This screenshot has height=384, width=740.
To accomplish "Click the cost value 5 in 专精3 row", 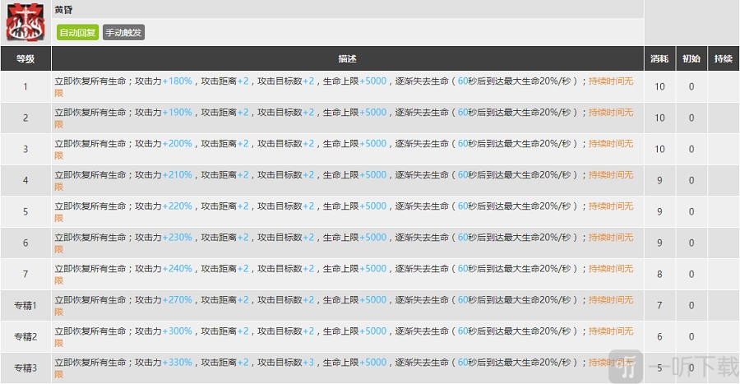I will 659,368.
